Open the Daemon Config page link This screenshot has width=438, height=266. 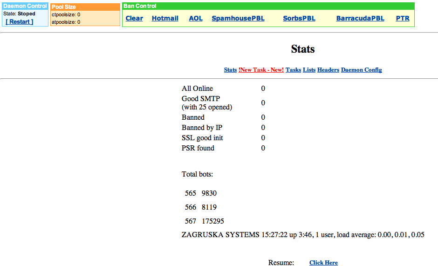tap(361, 70)
